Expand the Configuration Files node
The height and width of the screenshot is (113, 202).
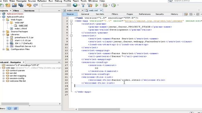coord(3,49)
